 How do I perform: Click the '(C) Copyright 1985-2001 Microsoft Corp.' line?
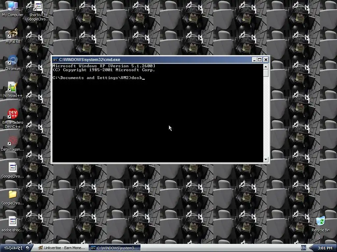(104, 70)
